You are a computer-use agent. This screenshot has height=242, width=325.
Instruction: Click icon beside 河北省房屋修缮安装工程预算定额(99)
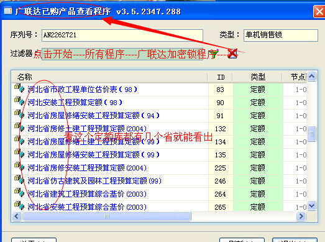[19, 154]
